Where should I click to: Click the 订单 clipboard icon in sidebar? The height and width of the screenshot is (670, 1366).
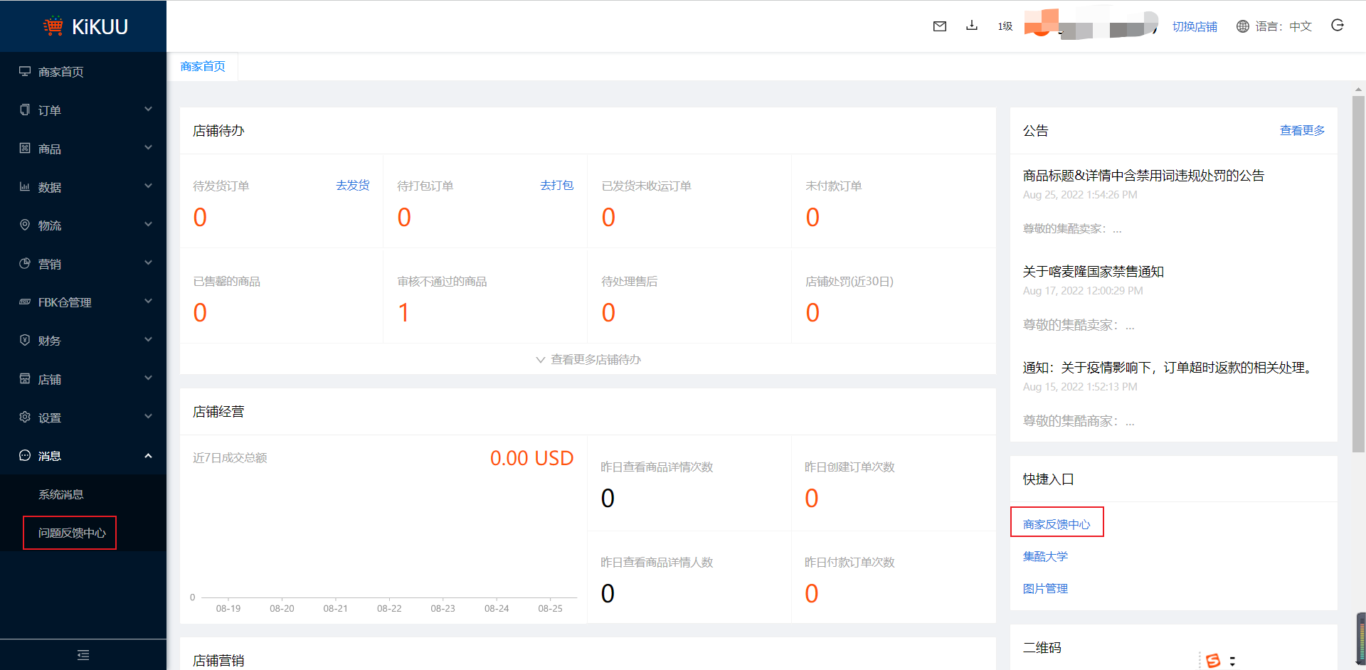tap(25, 110)
